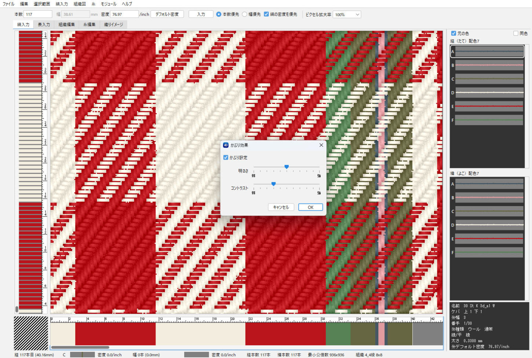Open the ピクセル拡大率 100% dropdown
The width and height of the screenshot is (532, 358).
click(347, 15)
